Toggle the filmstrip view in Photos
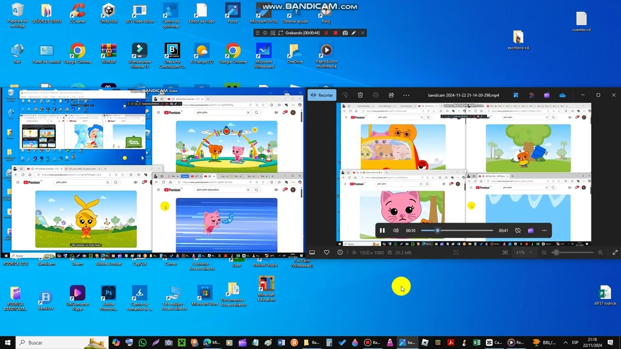 click(x=312, y=253)
